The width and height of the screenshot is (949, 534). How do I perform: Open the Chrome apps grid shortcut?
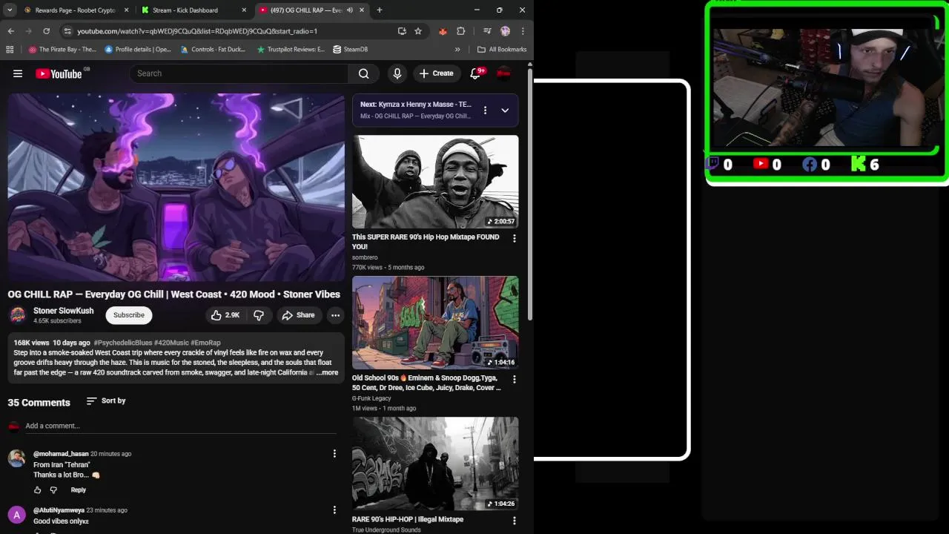[x=10, y=50]
